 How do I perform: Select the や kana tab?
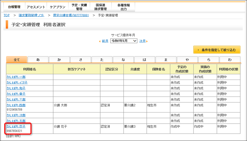click(187, 60)
